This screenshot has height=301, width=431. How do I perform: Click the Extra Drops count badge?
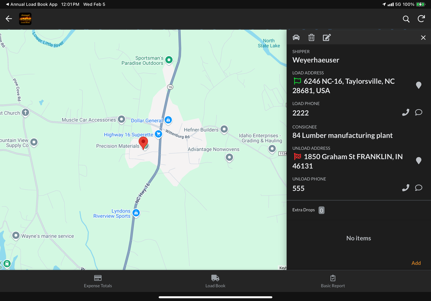[321, 210]
